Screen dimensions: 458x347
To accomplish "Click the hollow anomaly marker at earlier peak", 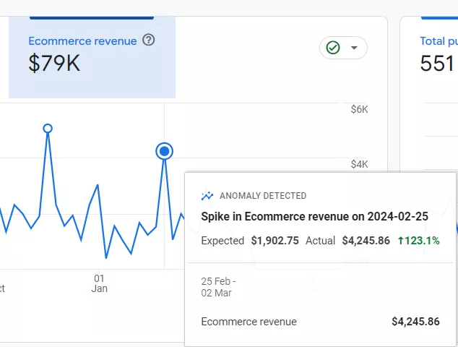I will click(x=48, y=129).
